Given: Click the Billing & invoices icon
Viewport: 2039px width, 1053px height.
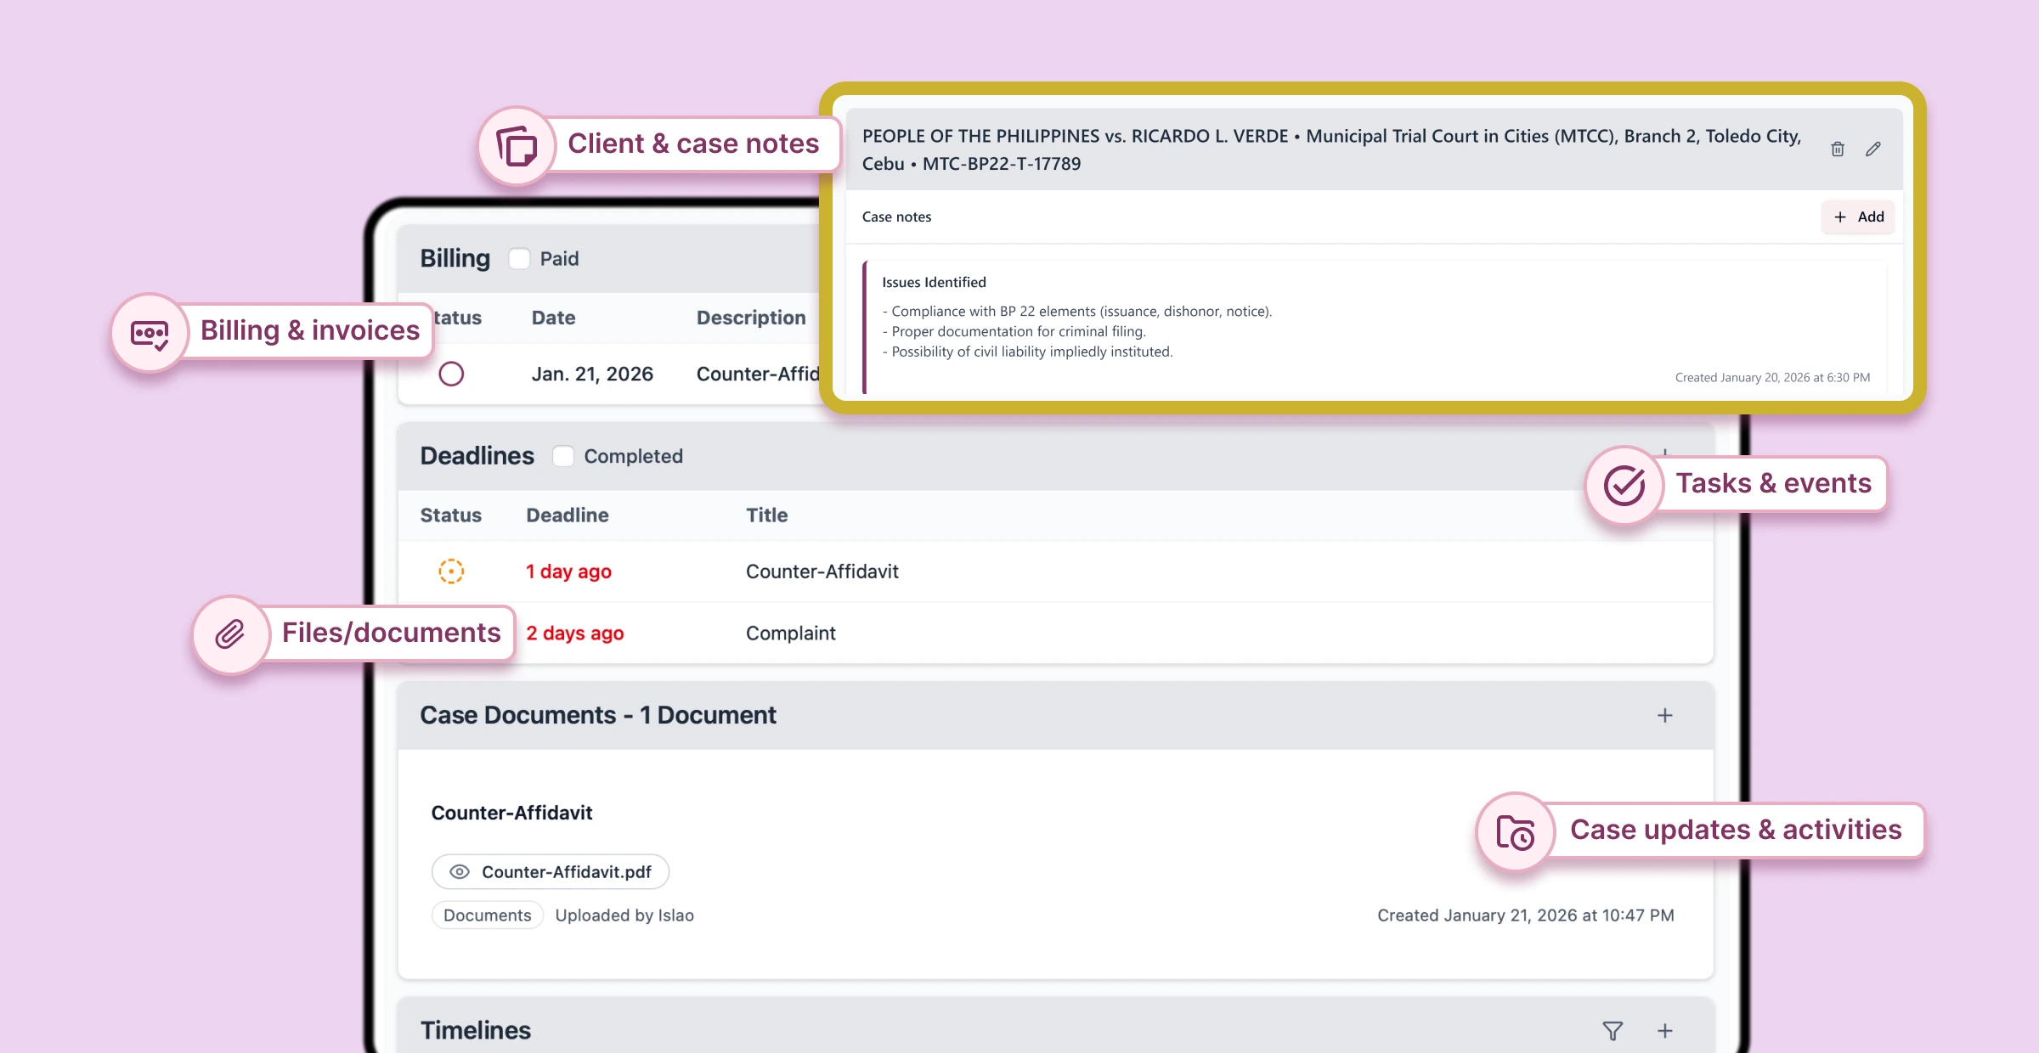Looking at the screenshot, I should pos(150,333).
